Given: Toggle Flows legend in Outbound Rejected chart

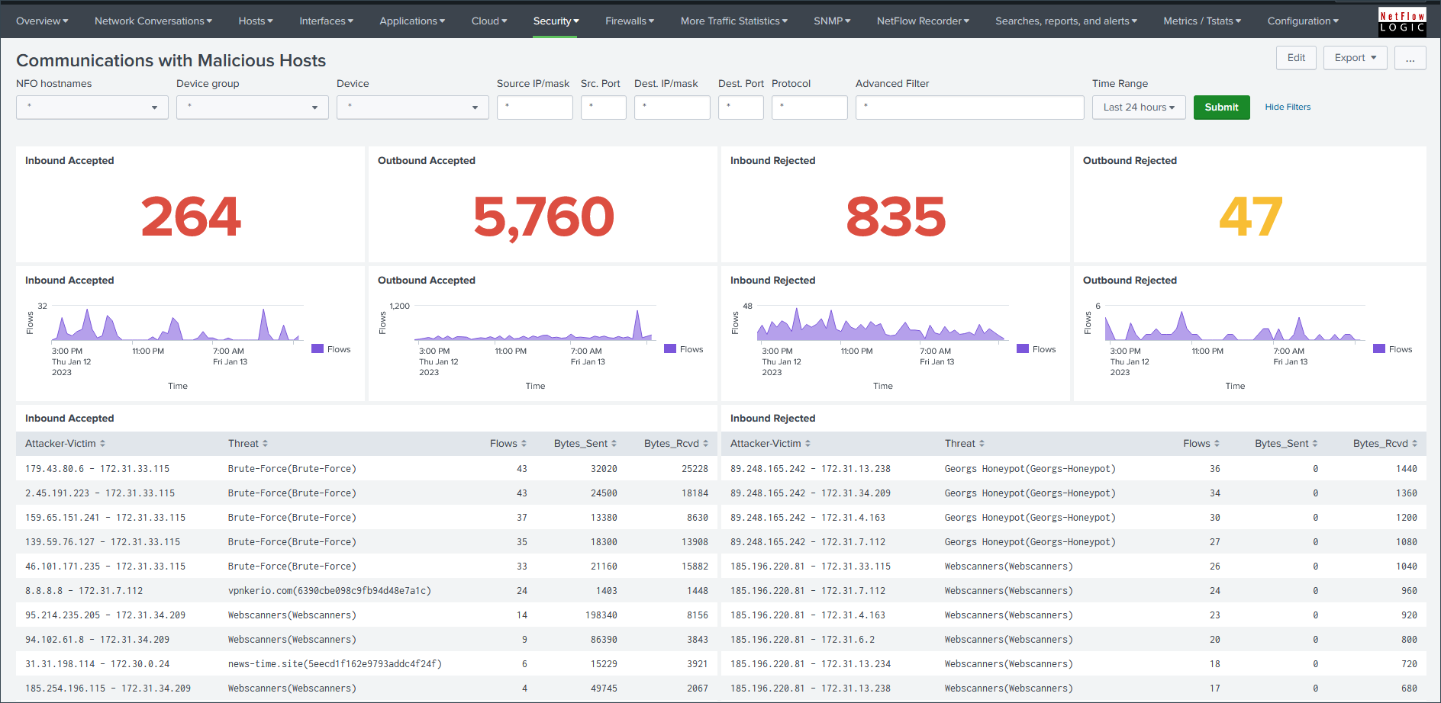Looking at the screenshot, I should [1393, 349].
